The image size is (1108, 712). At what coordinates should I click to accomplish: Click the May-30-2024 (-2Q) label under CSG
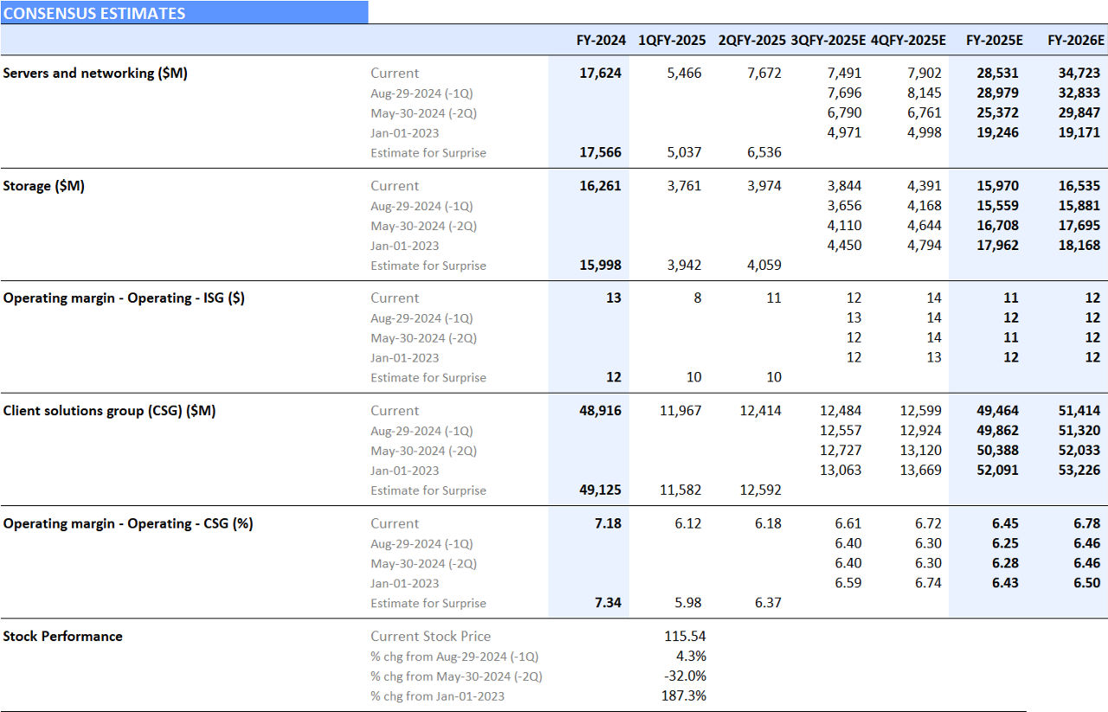(423, 451)
